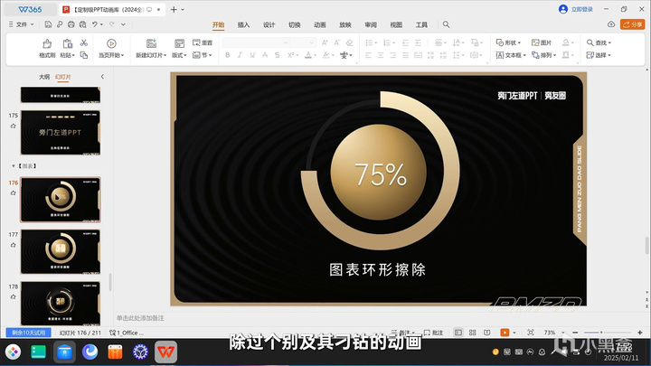The image size is (651, 366).
Task: Open the Text Box (文本框) dropdown
Action: point(511,55)
